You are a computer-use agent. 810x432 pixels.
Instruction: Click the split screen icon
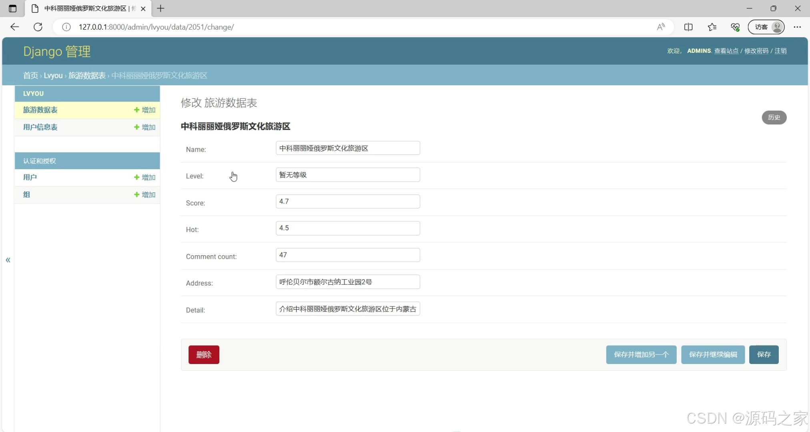pyautogui.click(x=688, y=27)
